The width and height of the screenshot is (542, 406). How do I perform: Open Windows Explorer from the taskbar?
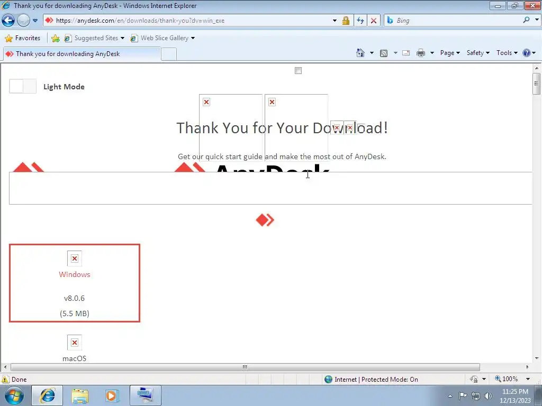(80, 395)
